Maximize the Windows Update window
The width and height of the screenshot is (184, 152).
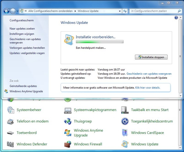click(x=169, y=3)
